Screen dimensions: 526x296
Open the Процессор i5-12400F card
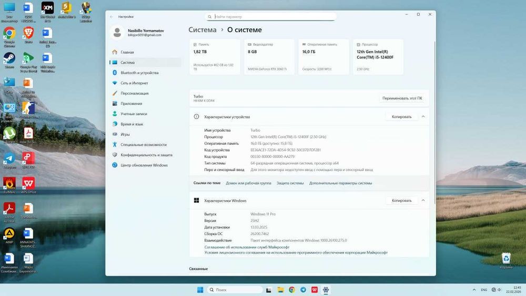[378, 57]
